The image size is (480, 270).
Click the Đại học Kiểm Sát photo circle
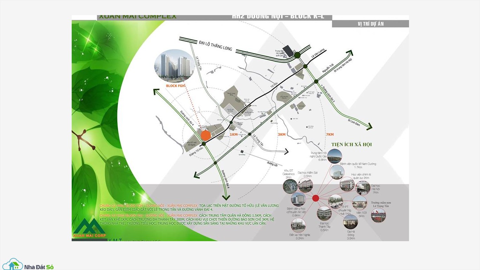(305, 185)
